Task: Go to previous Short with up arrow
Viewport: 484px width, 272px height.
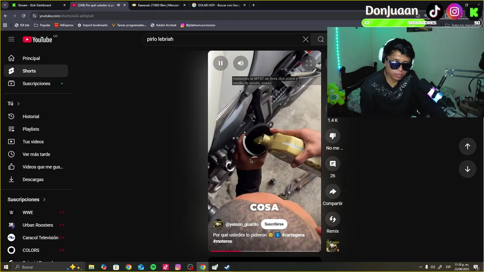Action: coord(467,146)
